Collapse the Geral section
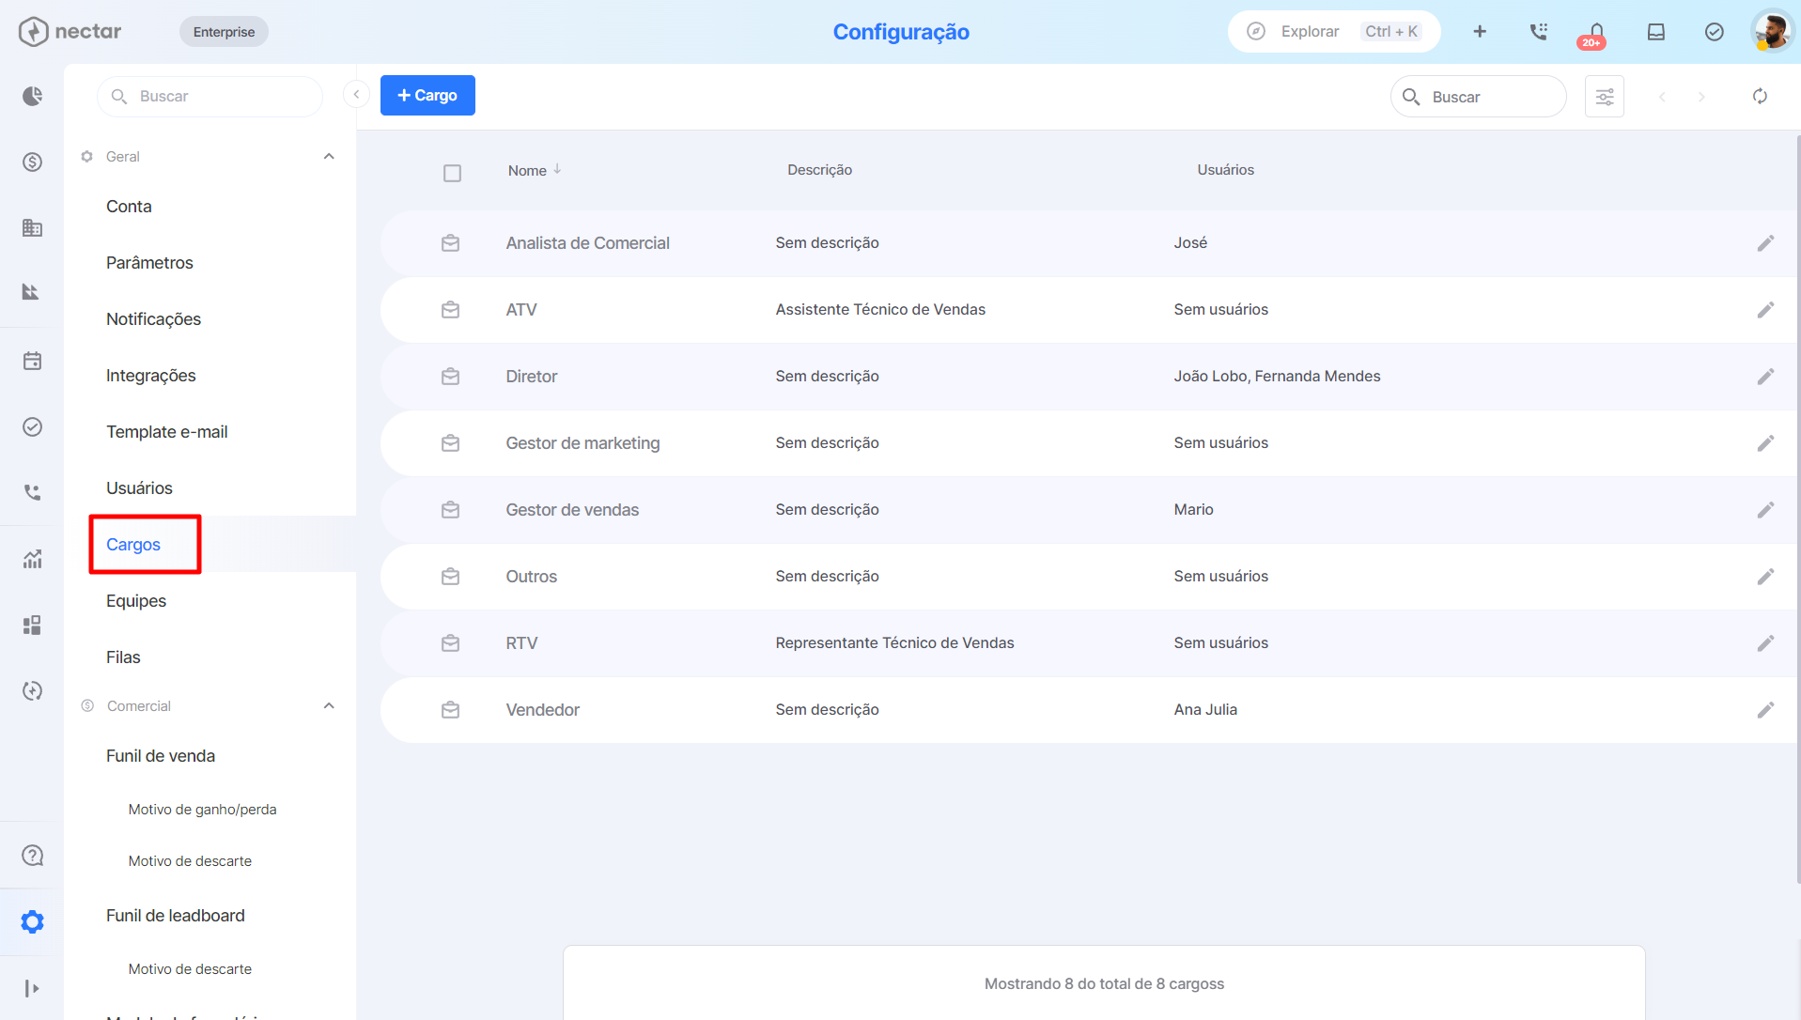 click(329, 157)
